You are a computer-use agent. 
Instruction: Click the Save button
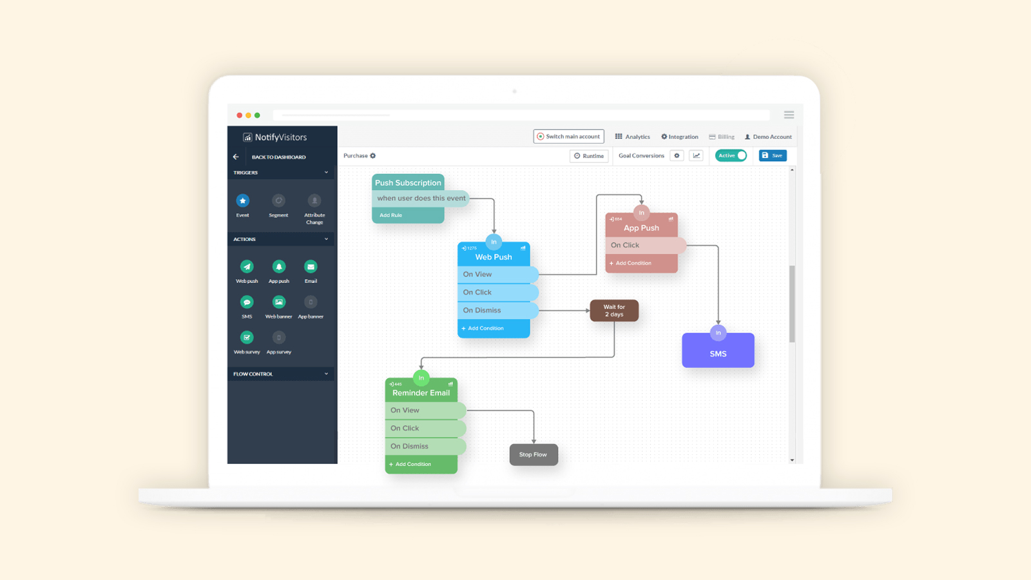coord(773,155)
